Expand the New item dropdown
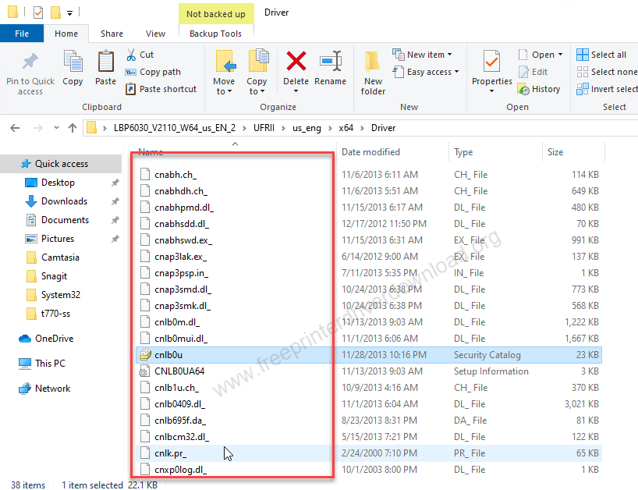Image resolution: width=638 pixels, height=490 pixels. click(449, 55)
